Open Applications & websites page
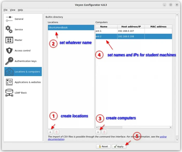The width and height of the screenshot is (182, 152). 28,82
